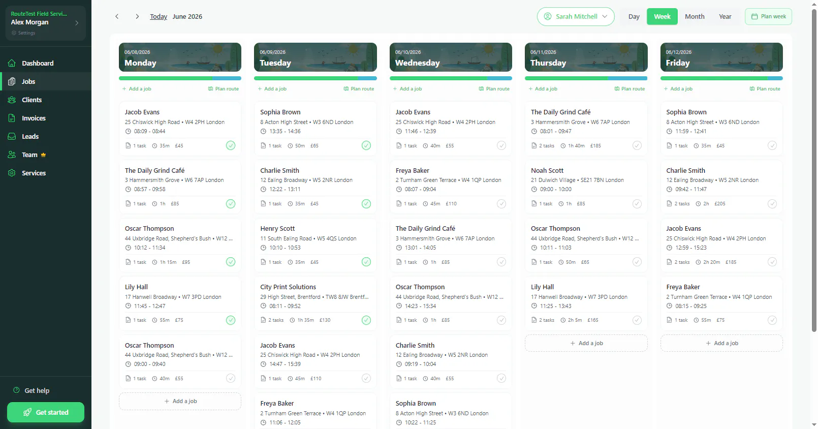Click Friday's progress bar
Image resolution: width=818 pixels, height=429 pixels.
721,78
